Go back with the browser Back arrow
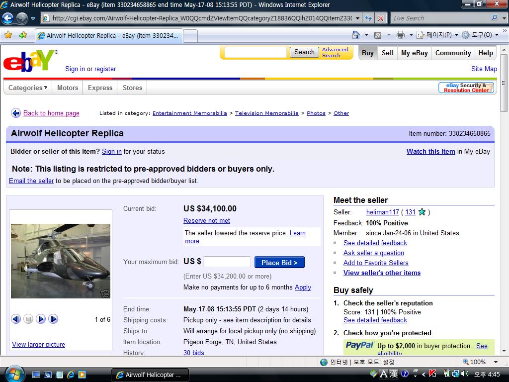 point(8,18)
